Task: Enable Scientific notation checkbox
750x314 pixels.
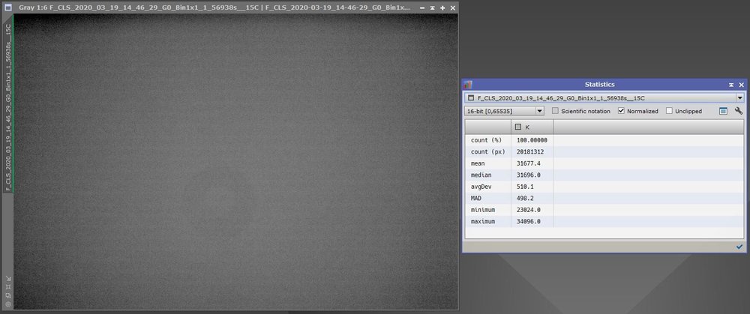Action: 555,111
